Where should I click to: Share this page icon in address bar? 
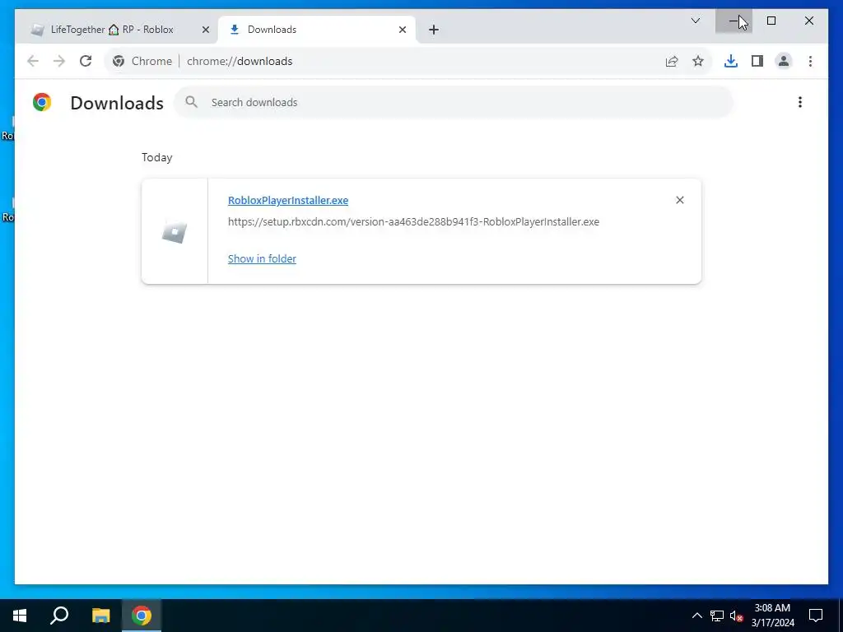click(x=672, y=61)
